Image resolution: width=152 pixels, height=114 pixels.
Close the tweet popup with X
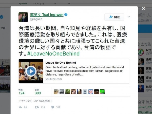(x=143, y=8)
